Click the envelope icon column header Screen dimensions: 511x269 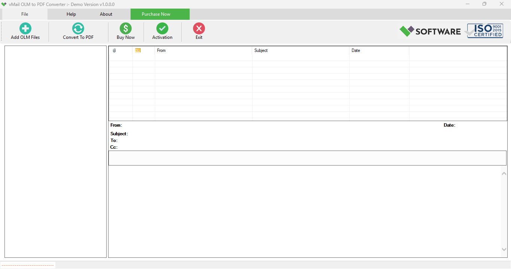coord(138,50)
